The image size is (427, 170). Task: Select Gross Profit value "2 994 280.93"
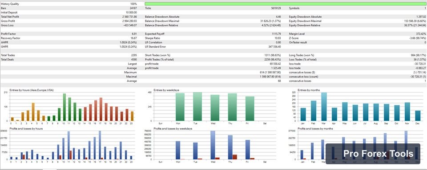tap(129, 21)
